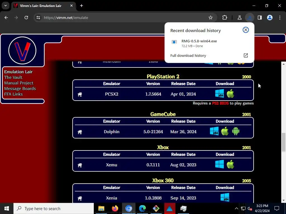Download PCSX2 Windows x64 build
This screenshot has width=286, height=214.
click(x=220, y=94)
